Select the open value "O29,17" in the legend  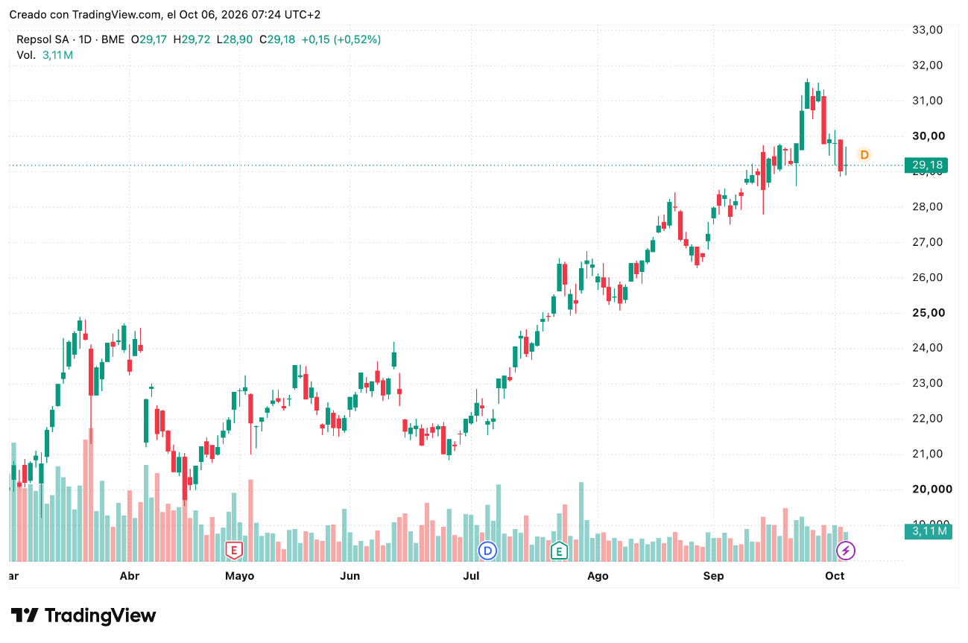click(150, 39)
